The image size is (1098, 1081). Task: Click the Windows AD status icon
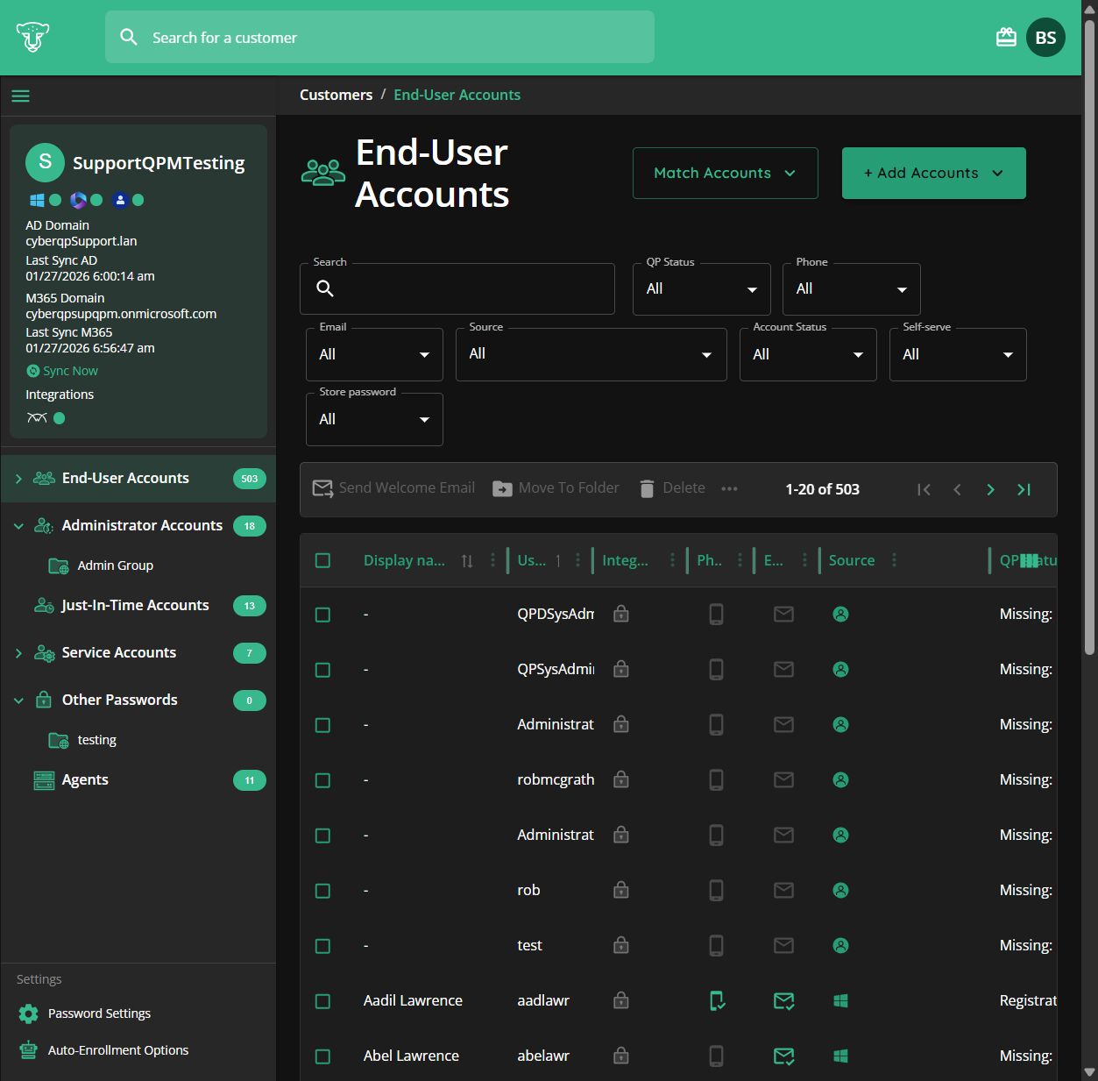click(37, 200)
